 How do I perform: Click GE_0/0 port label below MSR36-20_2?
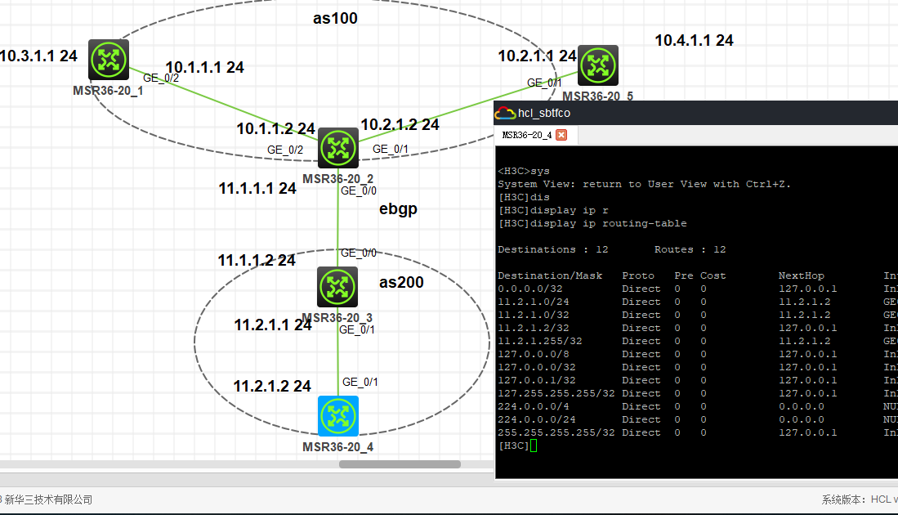(359, 191)
